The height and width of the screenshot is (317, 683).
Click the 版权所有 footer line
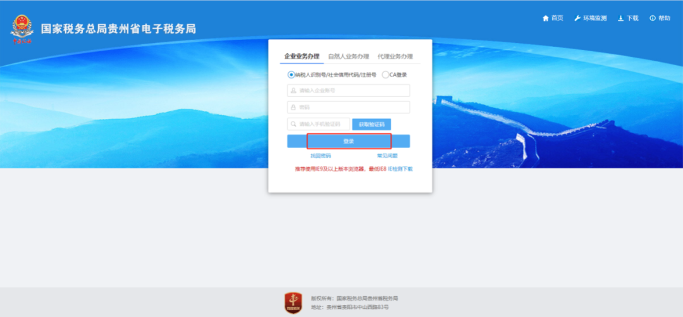coord(355,299)
